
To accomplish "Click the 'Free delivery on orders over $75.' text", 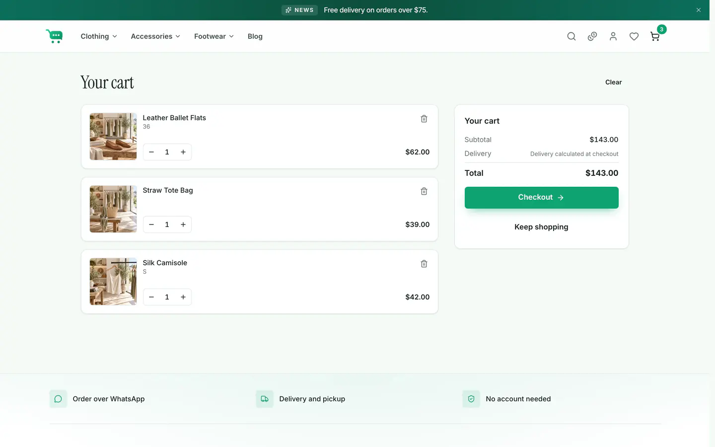I will pyautogui.click(x=376, y=10).
